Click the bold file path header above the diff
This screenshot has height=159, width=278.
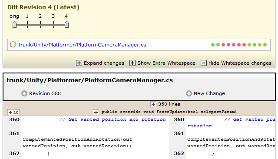(x=90, y=80)
